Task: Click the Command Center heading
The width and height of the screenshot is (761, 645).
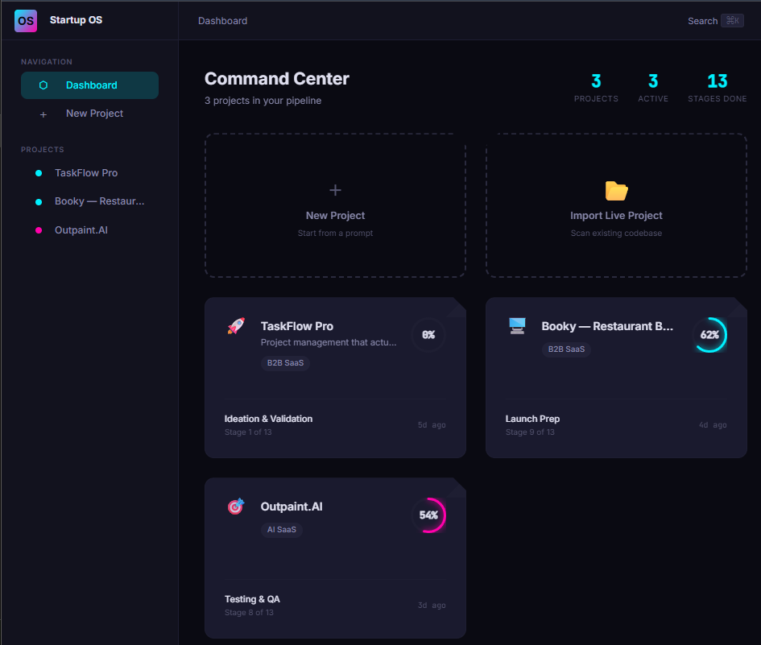Action: coord(277,79)
